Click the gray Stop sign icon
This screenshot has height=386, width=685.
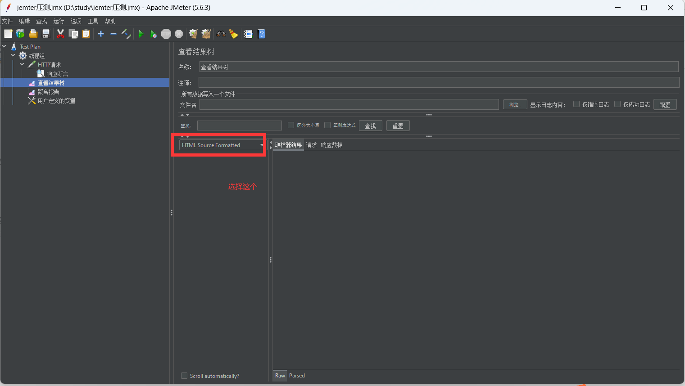tap(166, 34)
